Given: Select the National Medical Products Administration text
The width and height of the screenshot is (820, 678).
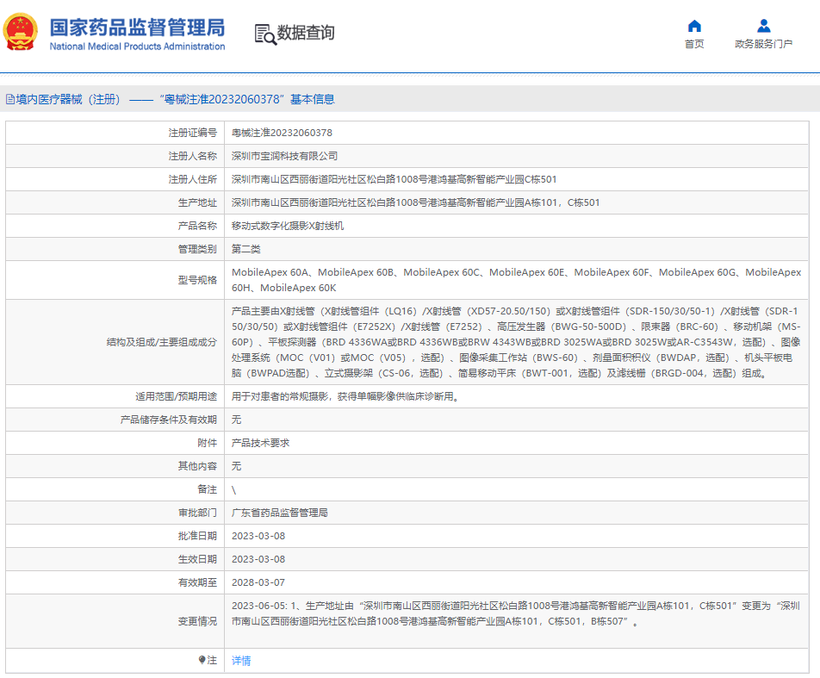Looking at the screenshot, I should click(138, 47).
